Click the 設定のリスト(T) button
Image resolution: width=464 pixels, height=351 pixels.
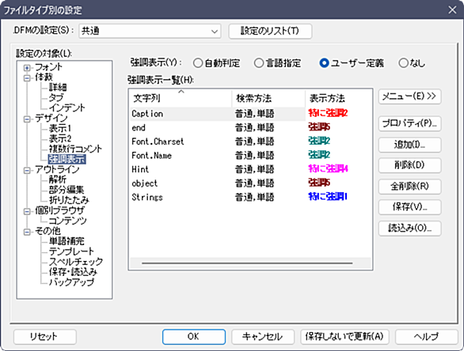pyautogui.click(x=270, y=31)
